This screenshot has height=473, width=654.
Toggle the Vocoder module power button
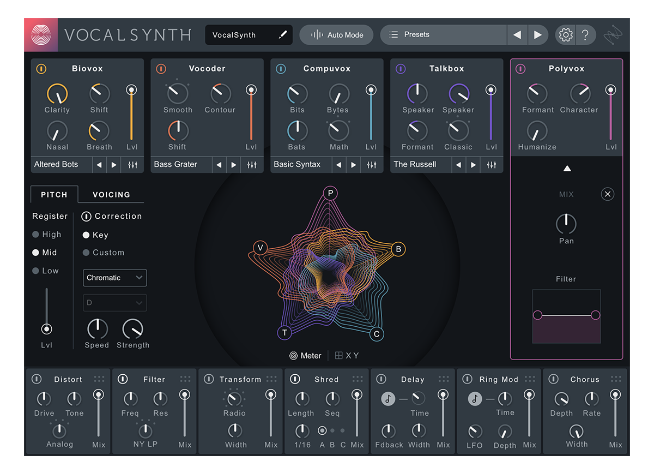(x=161, y=69)
